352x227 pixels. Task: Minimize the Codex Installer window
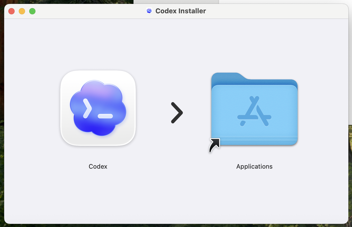[x=22, y=11]
